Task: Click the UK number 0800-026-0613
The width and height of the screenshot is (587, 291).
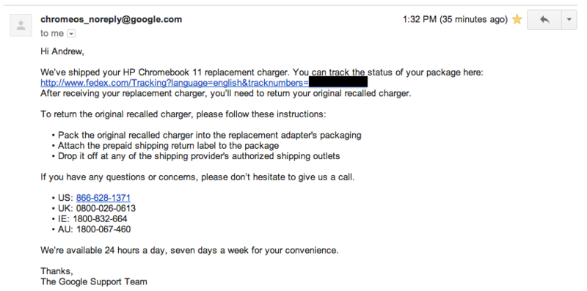Action: point(106,208)
